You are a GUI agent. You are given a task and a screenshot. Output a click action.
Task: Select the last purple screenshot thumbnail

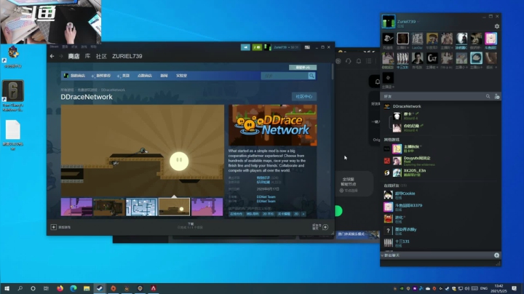coord(207,207)
